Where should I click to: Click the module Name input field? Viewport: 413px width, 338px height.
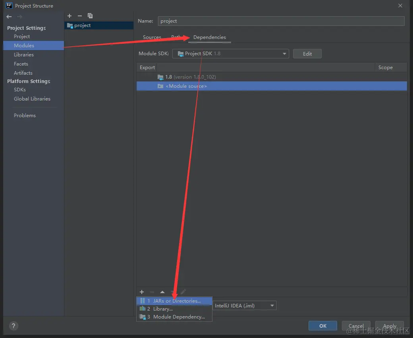[x=281, y=21]
